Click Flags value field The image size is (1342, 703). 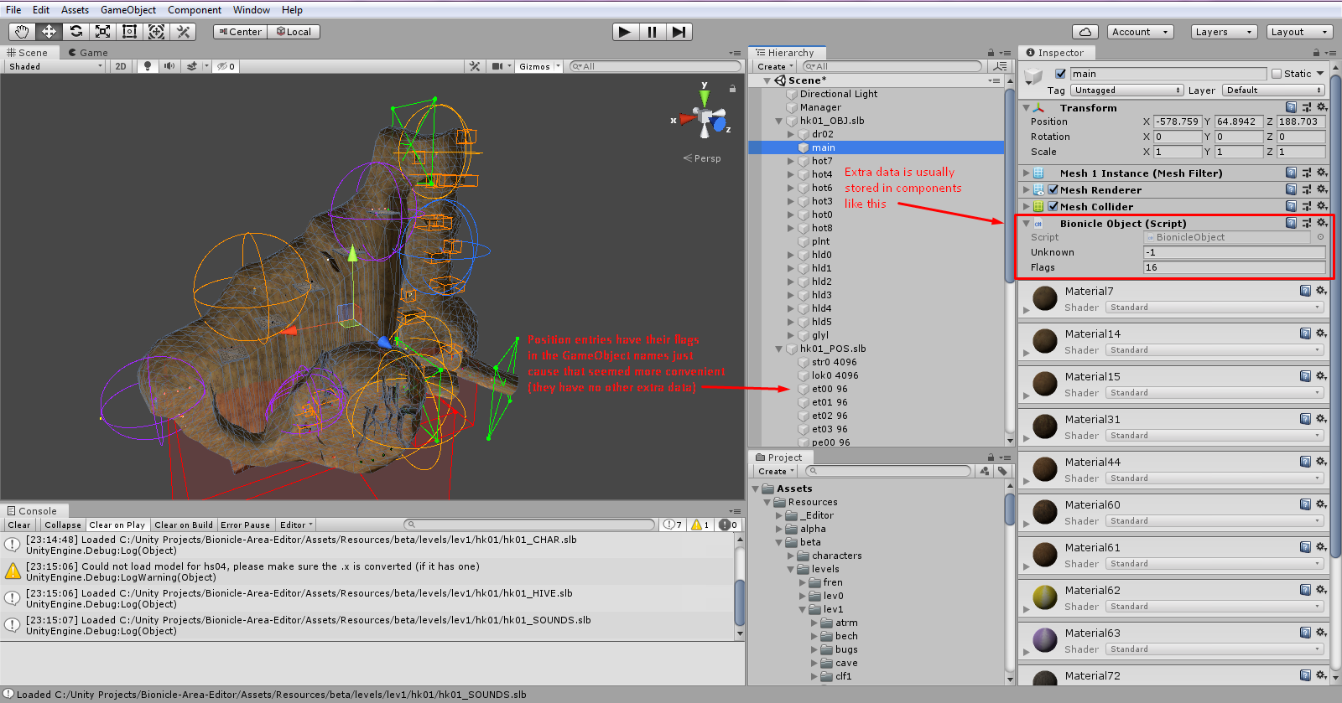(1235, 267)
